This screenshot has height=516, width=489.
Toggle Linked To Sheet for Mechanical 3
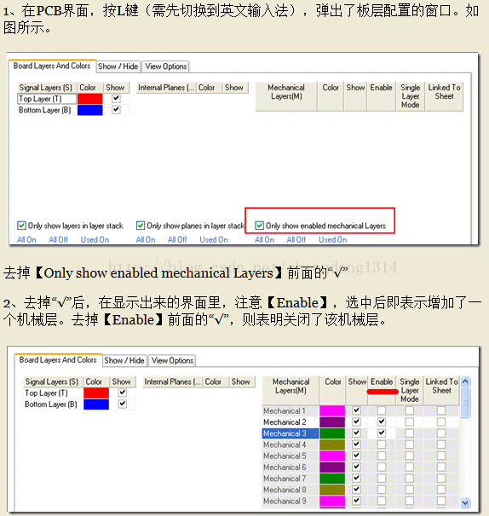click(x=441, y=433)
